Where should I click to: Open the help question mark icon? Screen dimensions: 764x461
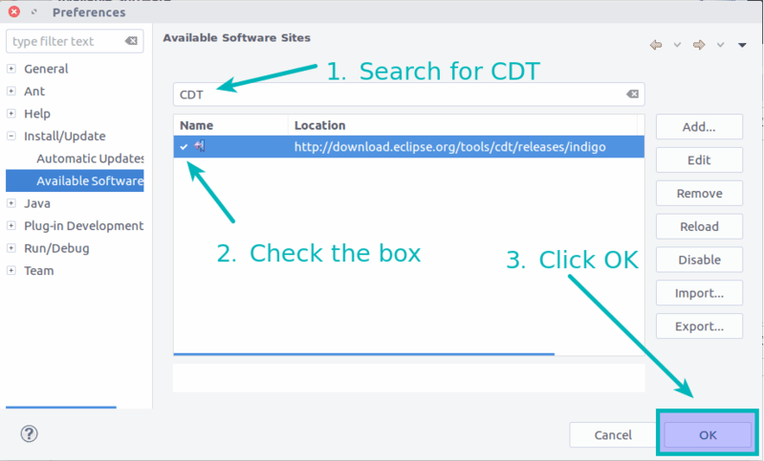coord(29,434)
